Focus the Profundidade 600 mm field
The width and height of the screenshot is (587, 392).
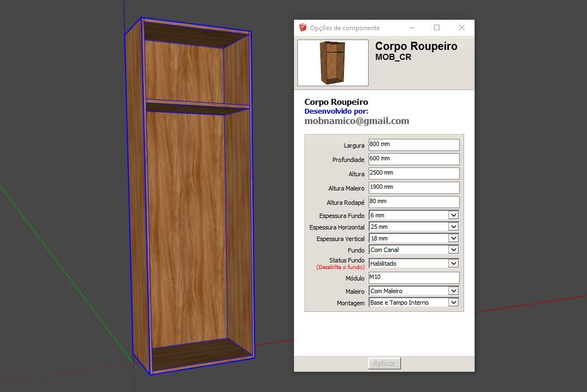point(414,159)
